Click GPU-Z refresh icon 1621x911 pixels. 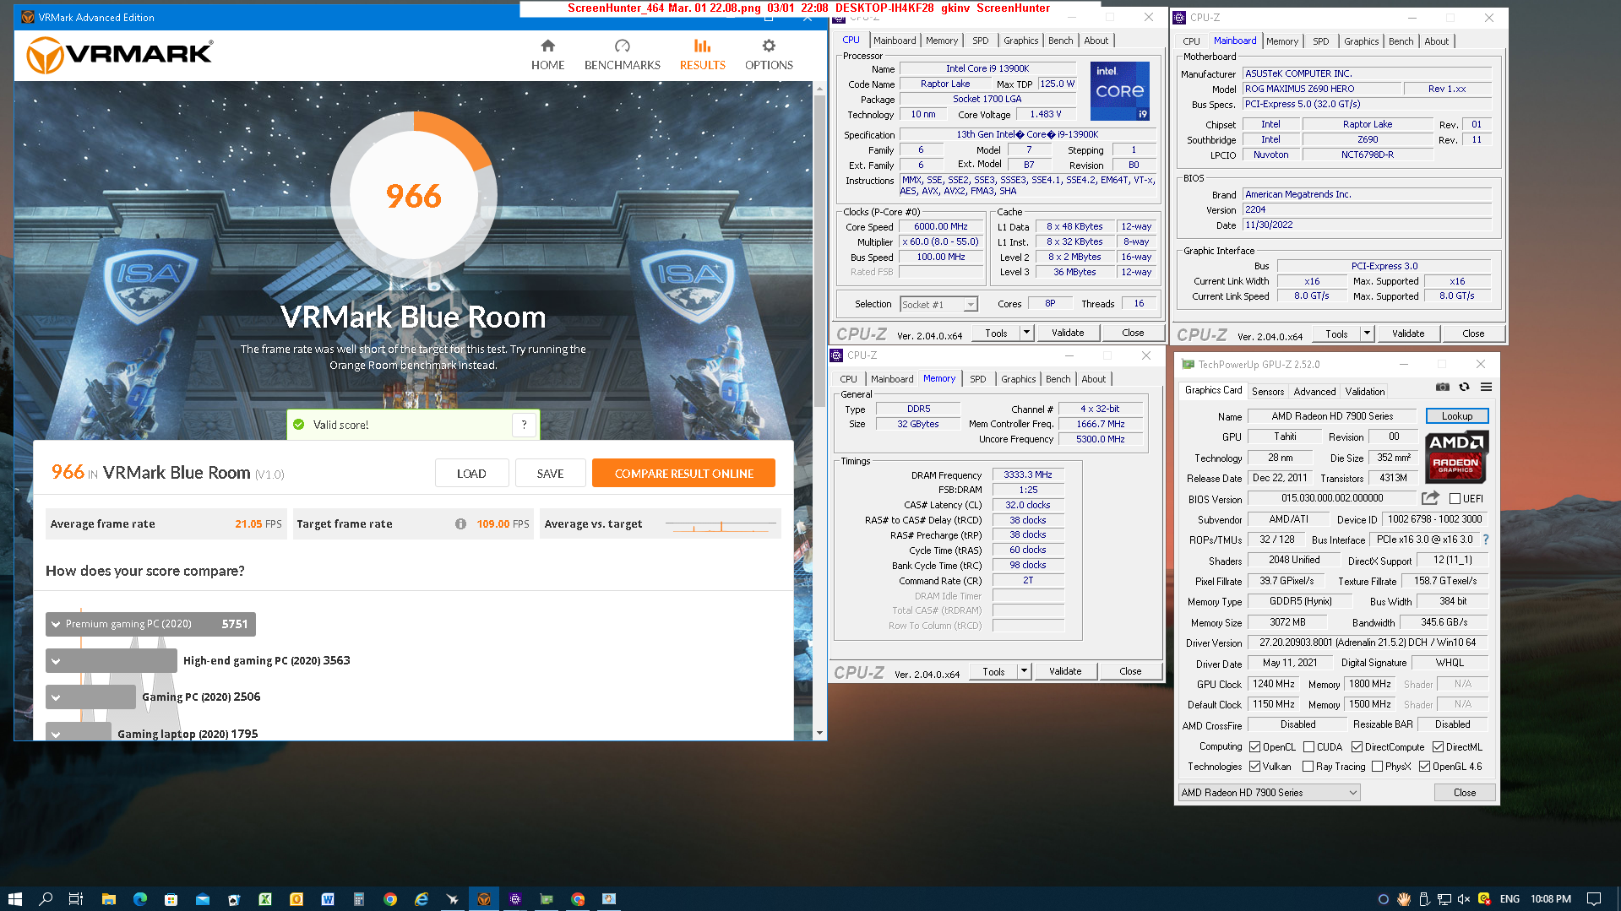point(1465,387)
